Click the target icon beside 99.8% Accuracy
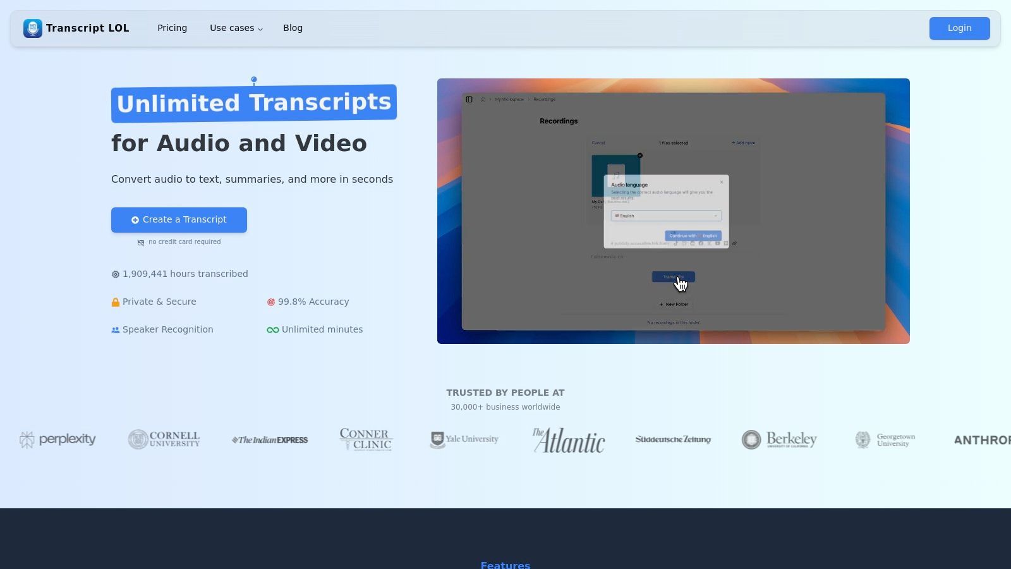This screenshot has width=1011, height=569. pyautogui.click(x=271, y=302)
